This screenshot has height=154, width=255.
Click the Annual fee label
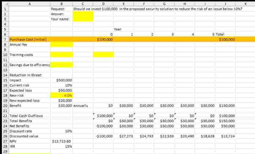click(19, 45)
